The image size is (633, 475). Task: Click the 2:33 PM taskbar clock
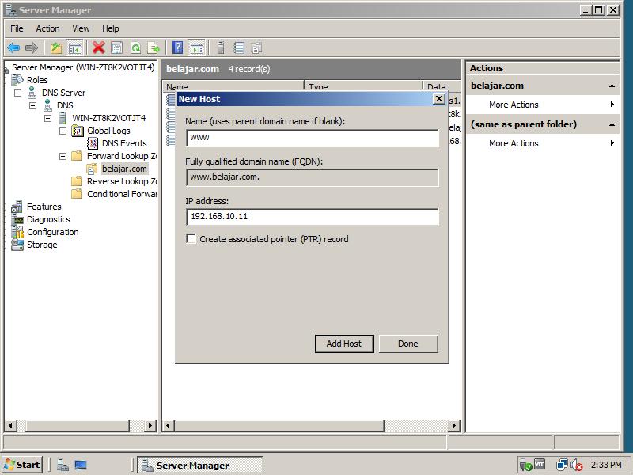pyautogui.click(x=606, y=465)
